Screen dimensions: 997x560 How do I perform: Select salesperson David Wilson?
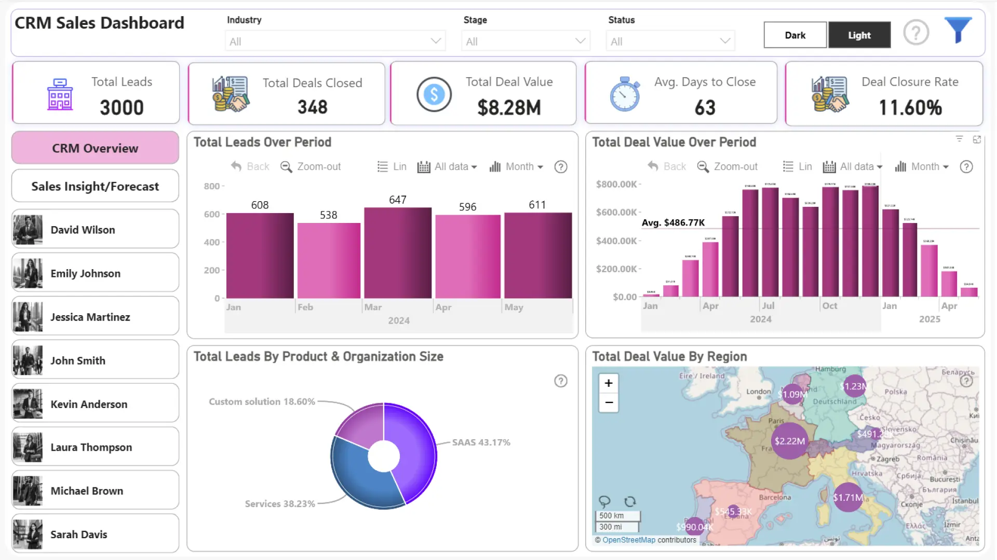pyautogui.click(x=95, y=230)
